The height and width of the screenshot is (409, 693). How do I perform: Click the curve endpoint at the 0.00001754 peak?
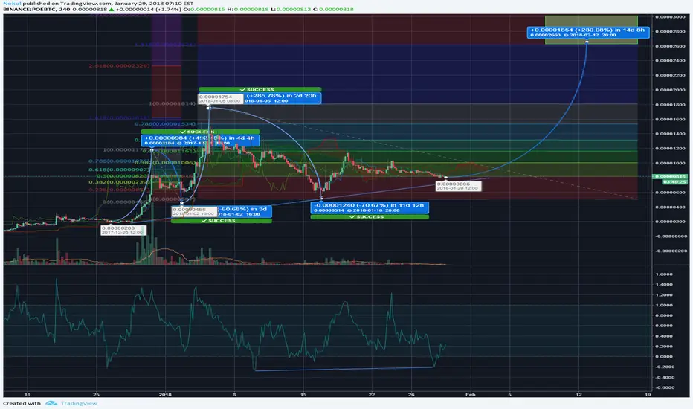(209, 107)
